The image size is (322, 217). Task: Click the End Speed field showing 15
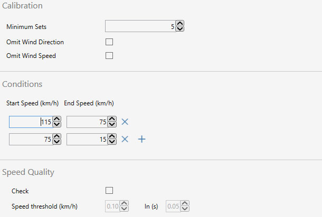[x=86, y=140]
